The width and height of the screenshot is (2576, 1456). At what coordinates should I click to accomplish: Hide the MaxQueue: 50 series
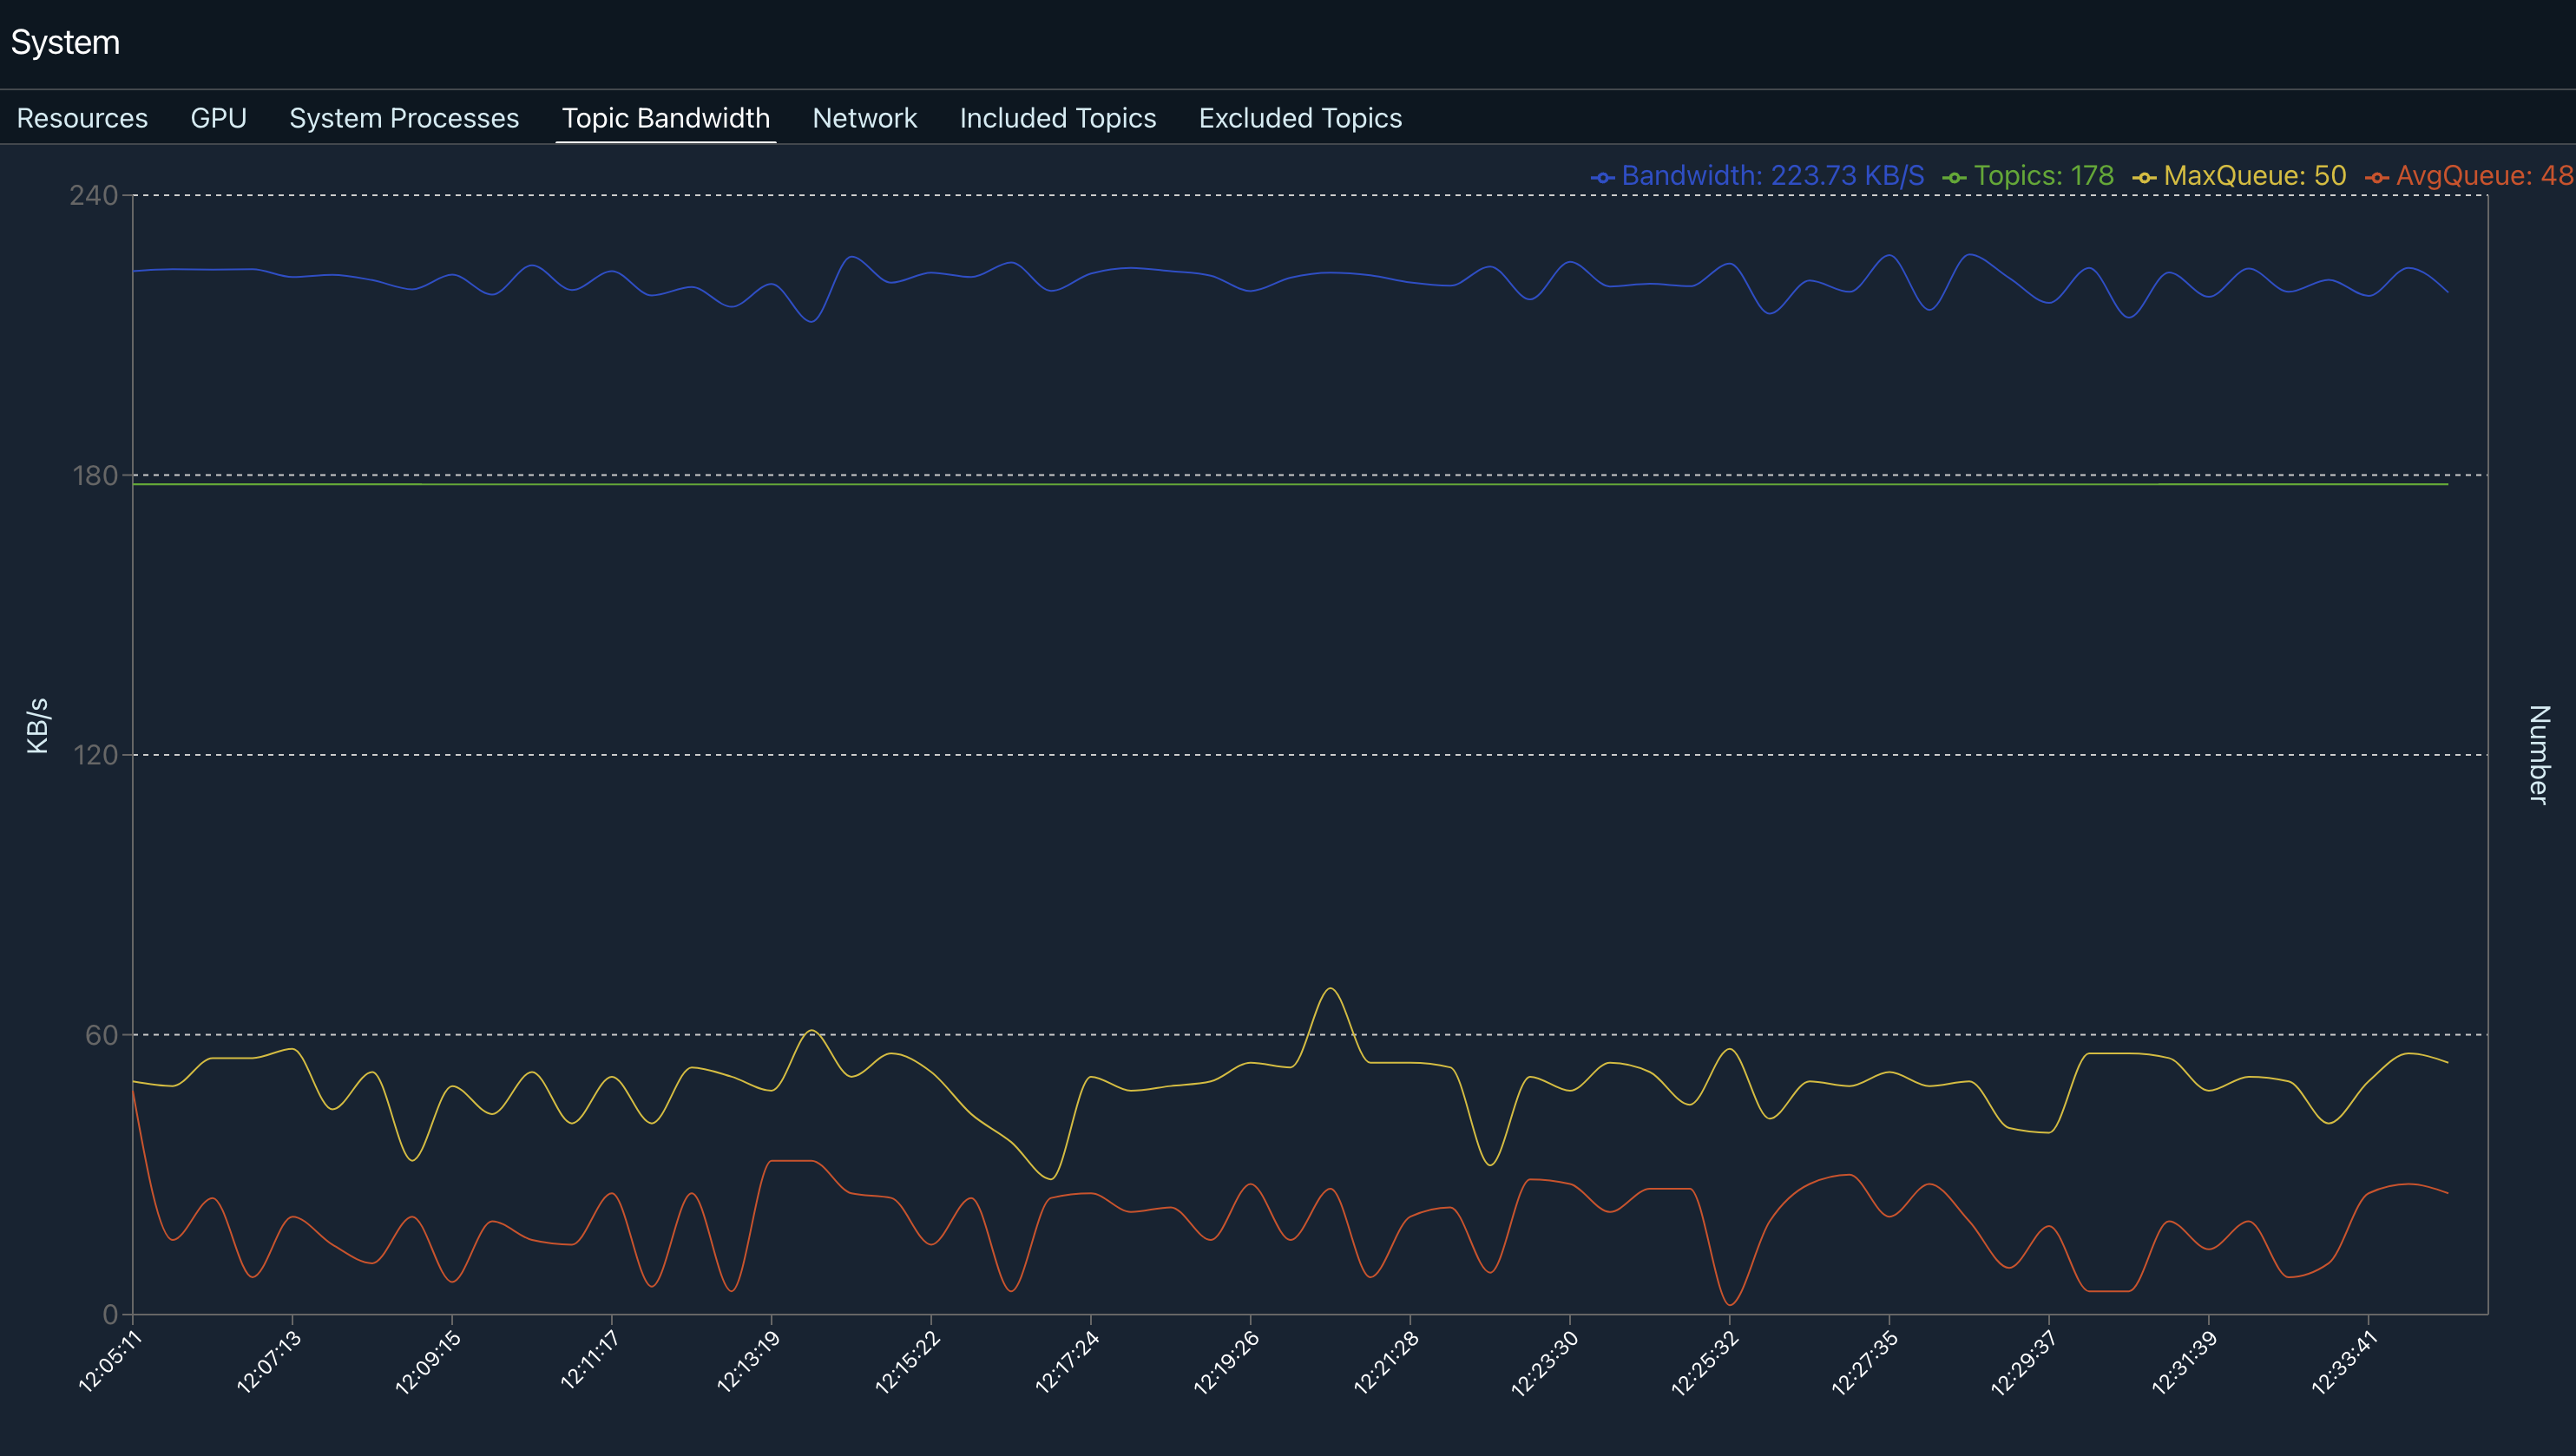coord(2254,176)
